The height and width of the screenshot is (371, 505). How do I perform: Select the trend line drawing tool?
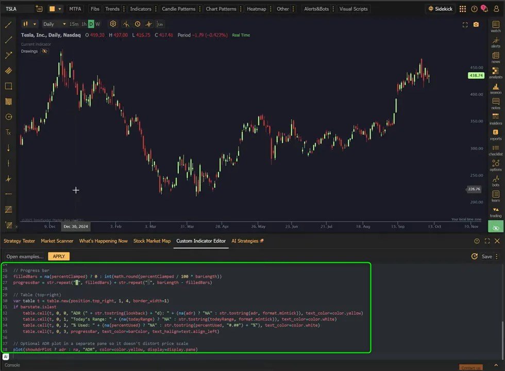[x=8, y=25]
